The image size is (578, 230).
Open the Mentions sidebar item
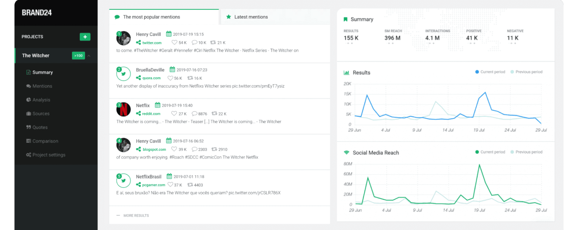point(42,86)
